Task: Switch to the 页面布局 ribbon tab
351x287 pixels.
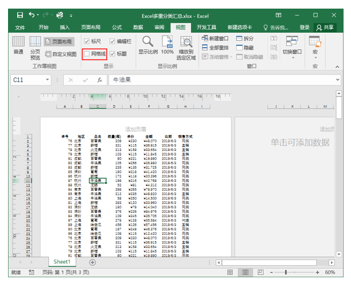Action: point(91,28)
